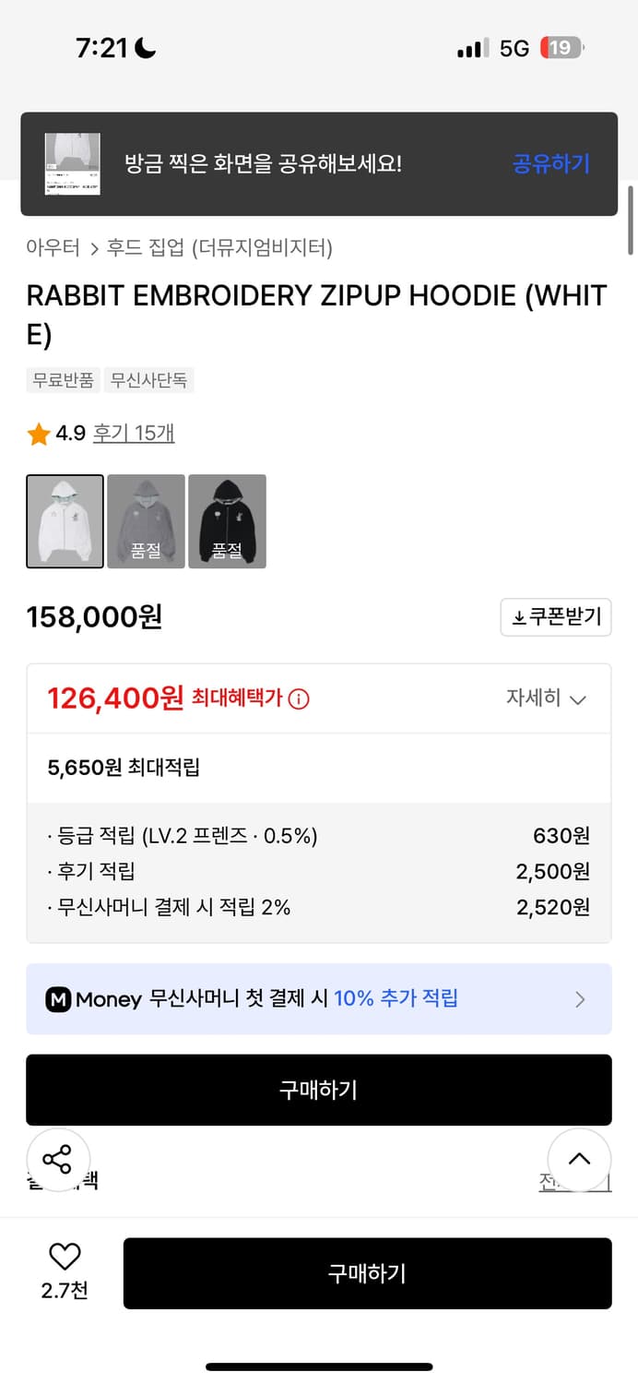Screen dimensions: 638x1384
Task: Tap the screenshot preview thumbnail in banner
Action: pos(73,164)
